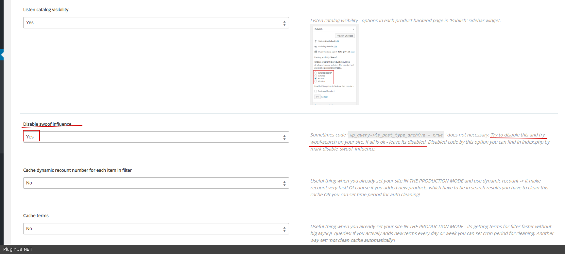Click the description starting 'Useful thing... dynamic recount'
The image size is (565, 254).
(x=430, y=188)
